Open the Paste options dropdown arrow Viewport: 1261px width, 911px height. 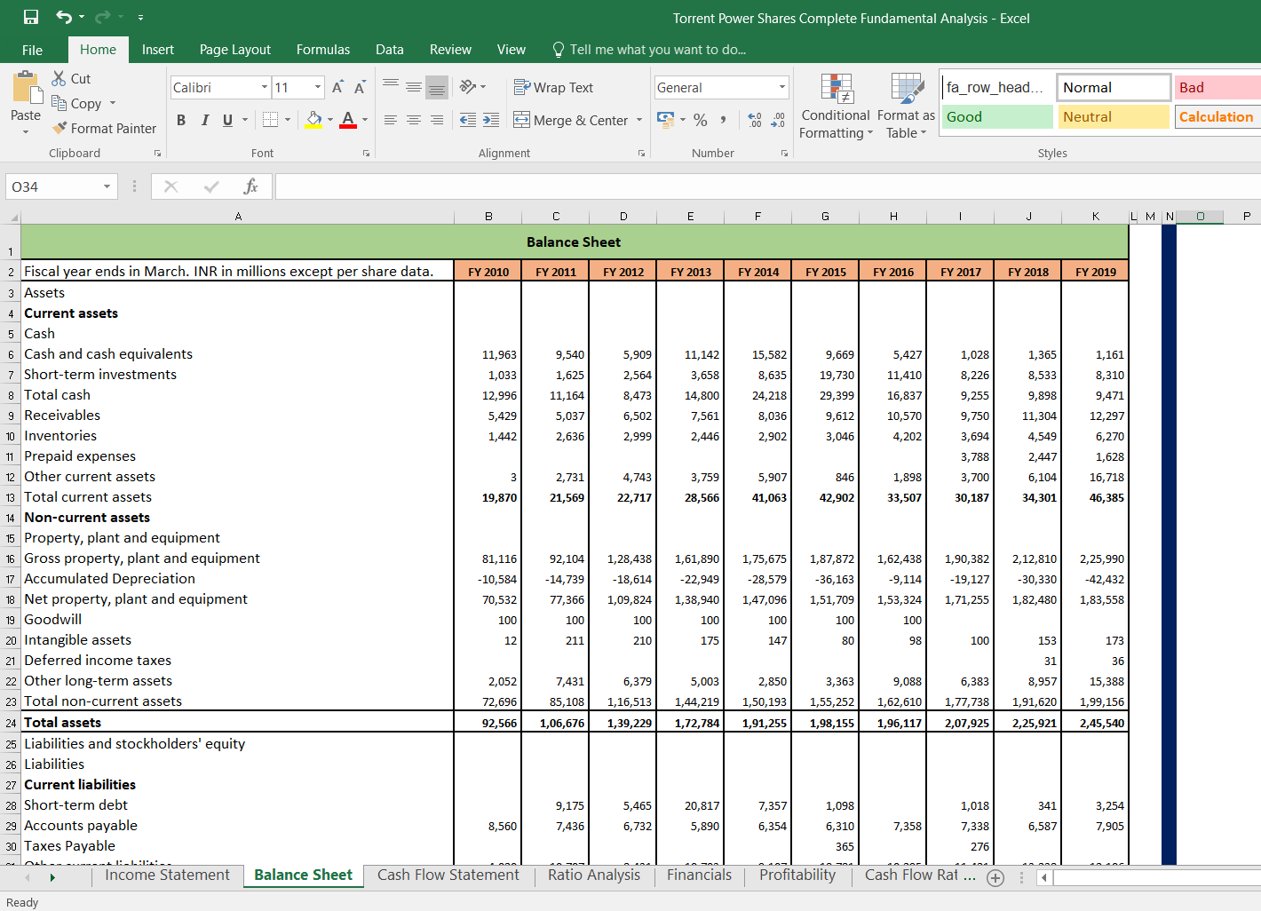(26, 131)
